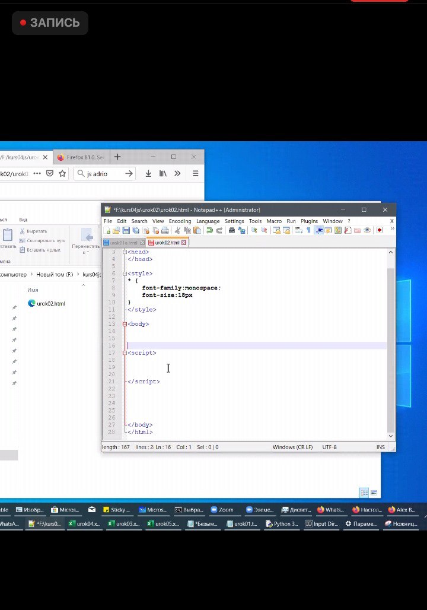Click the Save All icon in Notepad++
This screenshot has height=610, width=427.
[136, 230]
